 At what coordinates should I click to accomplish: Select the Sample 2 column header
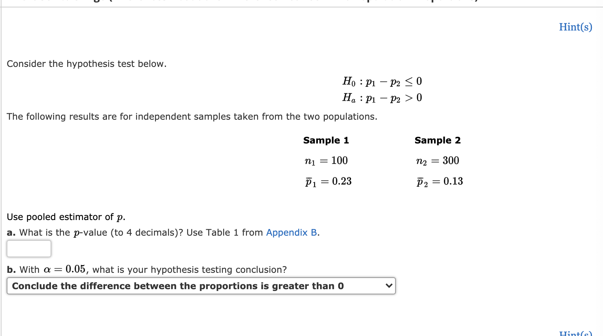tap(438, 140)
